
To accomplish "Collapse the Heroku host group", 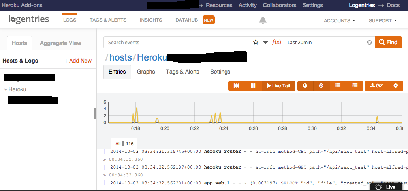I will point(6,89).
